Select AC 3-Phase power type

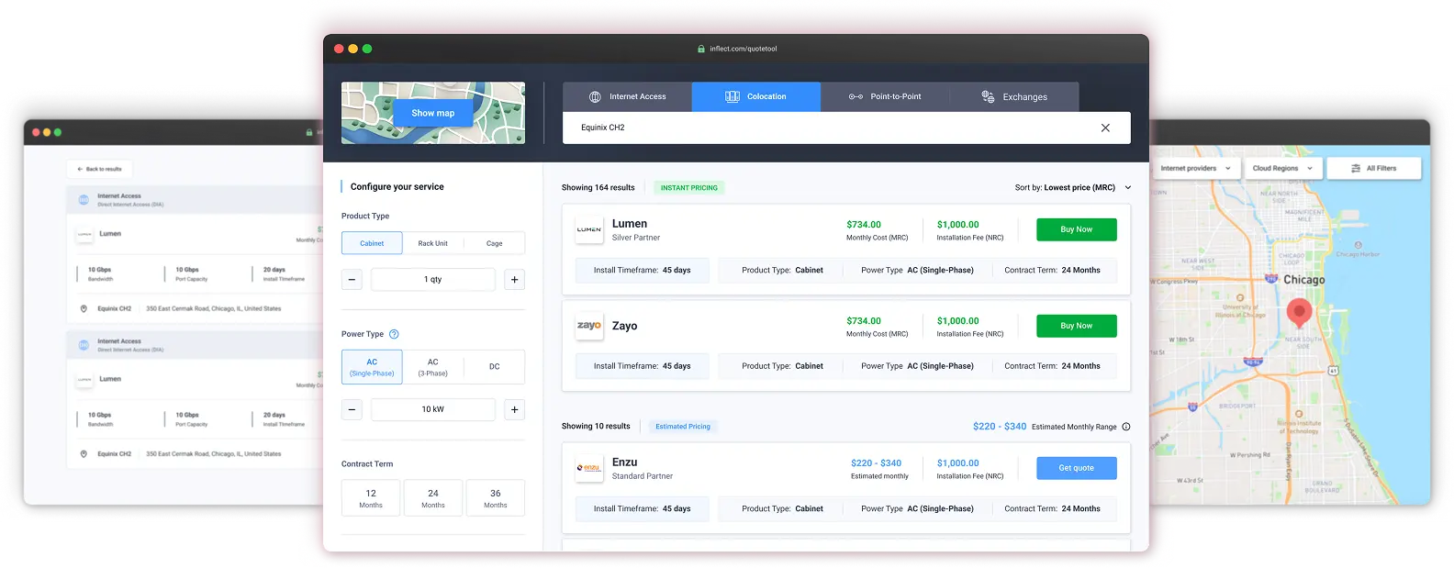tap(433, 367)
